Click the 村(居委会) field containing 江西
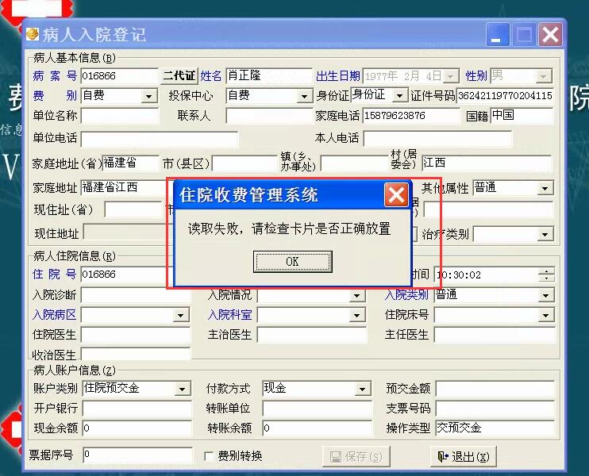 coord(487,163)
